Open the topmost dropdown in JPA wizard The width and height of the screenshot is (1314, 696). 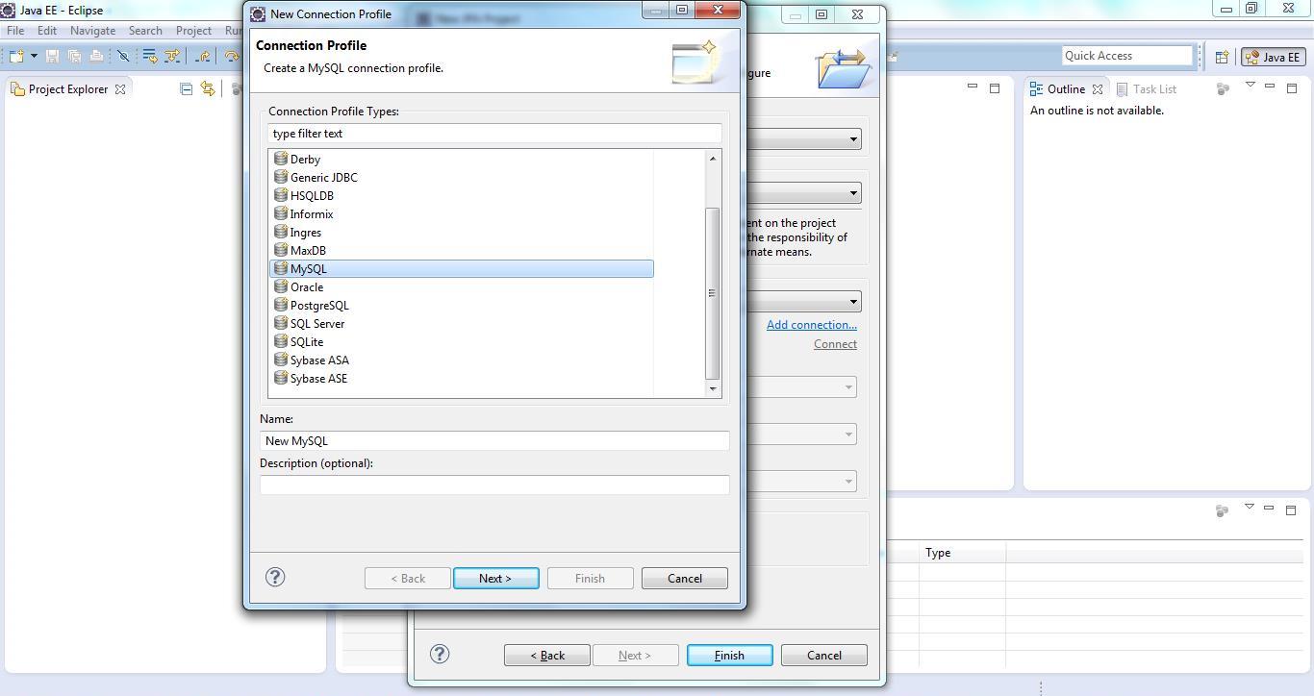[852, 139]
